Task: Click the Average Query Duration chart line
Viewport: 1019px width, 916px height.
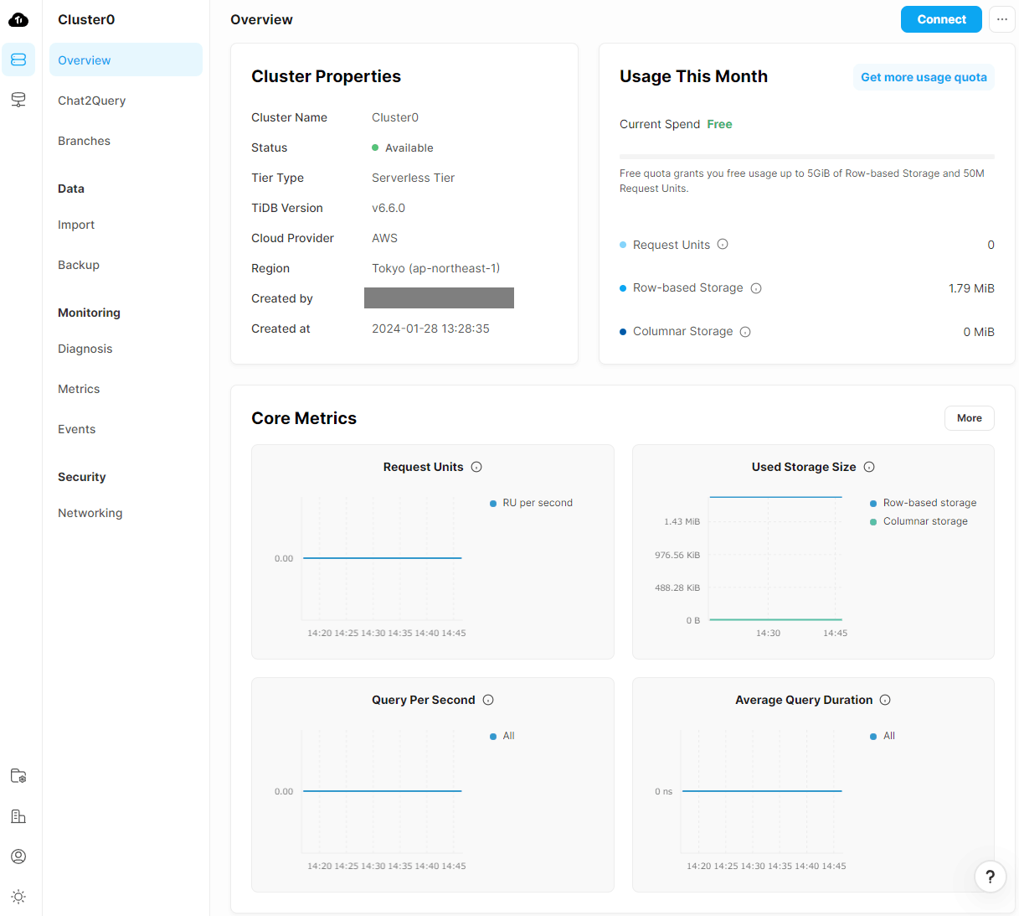Action: [x=762, y=791]
